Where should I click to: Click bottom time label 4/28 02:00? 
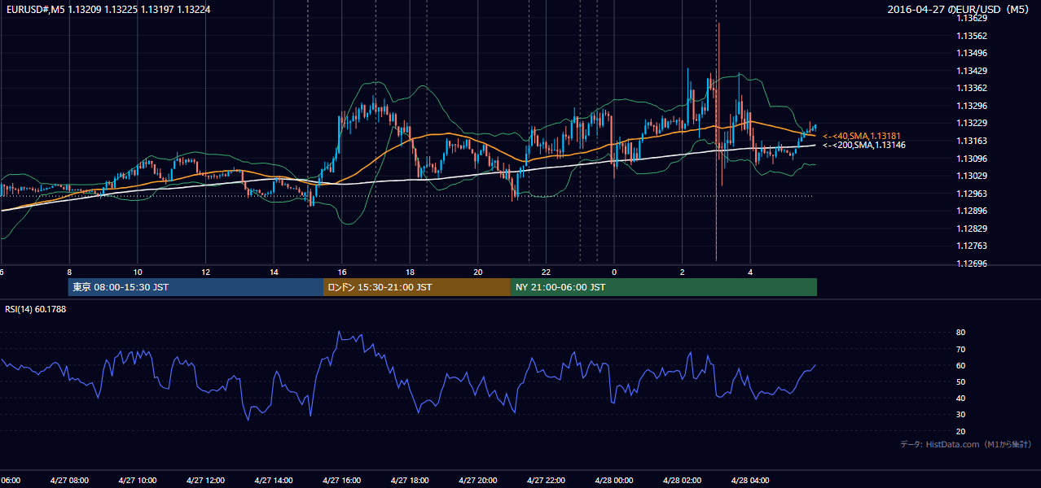[x=683, y=480]
